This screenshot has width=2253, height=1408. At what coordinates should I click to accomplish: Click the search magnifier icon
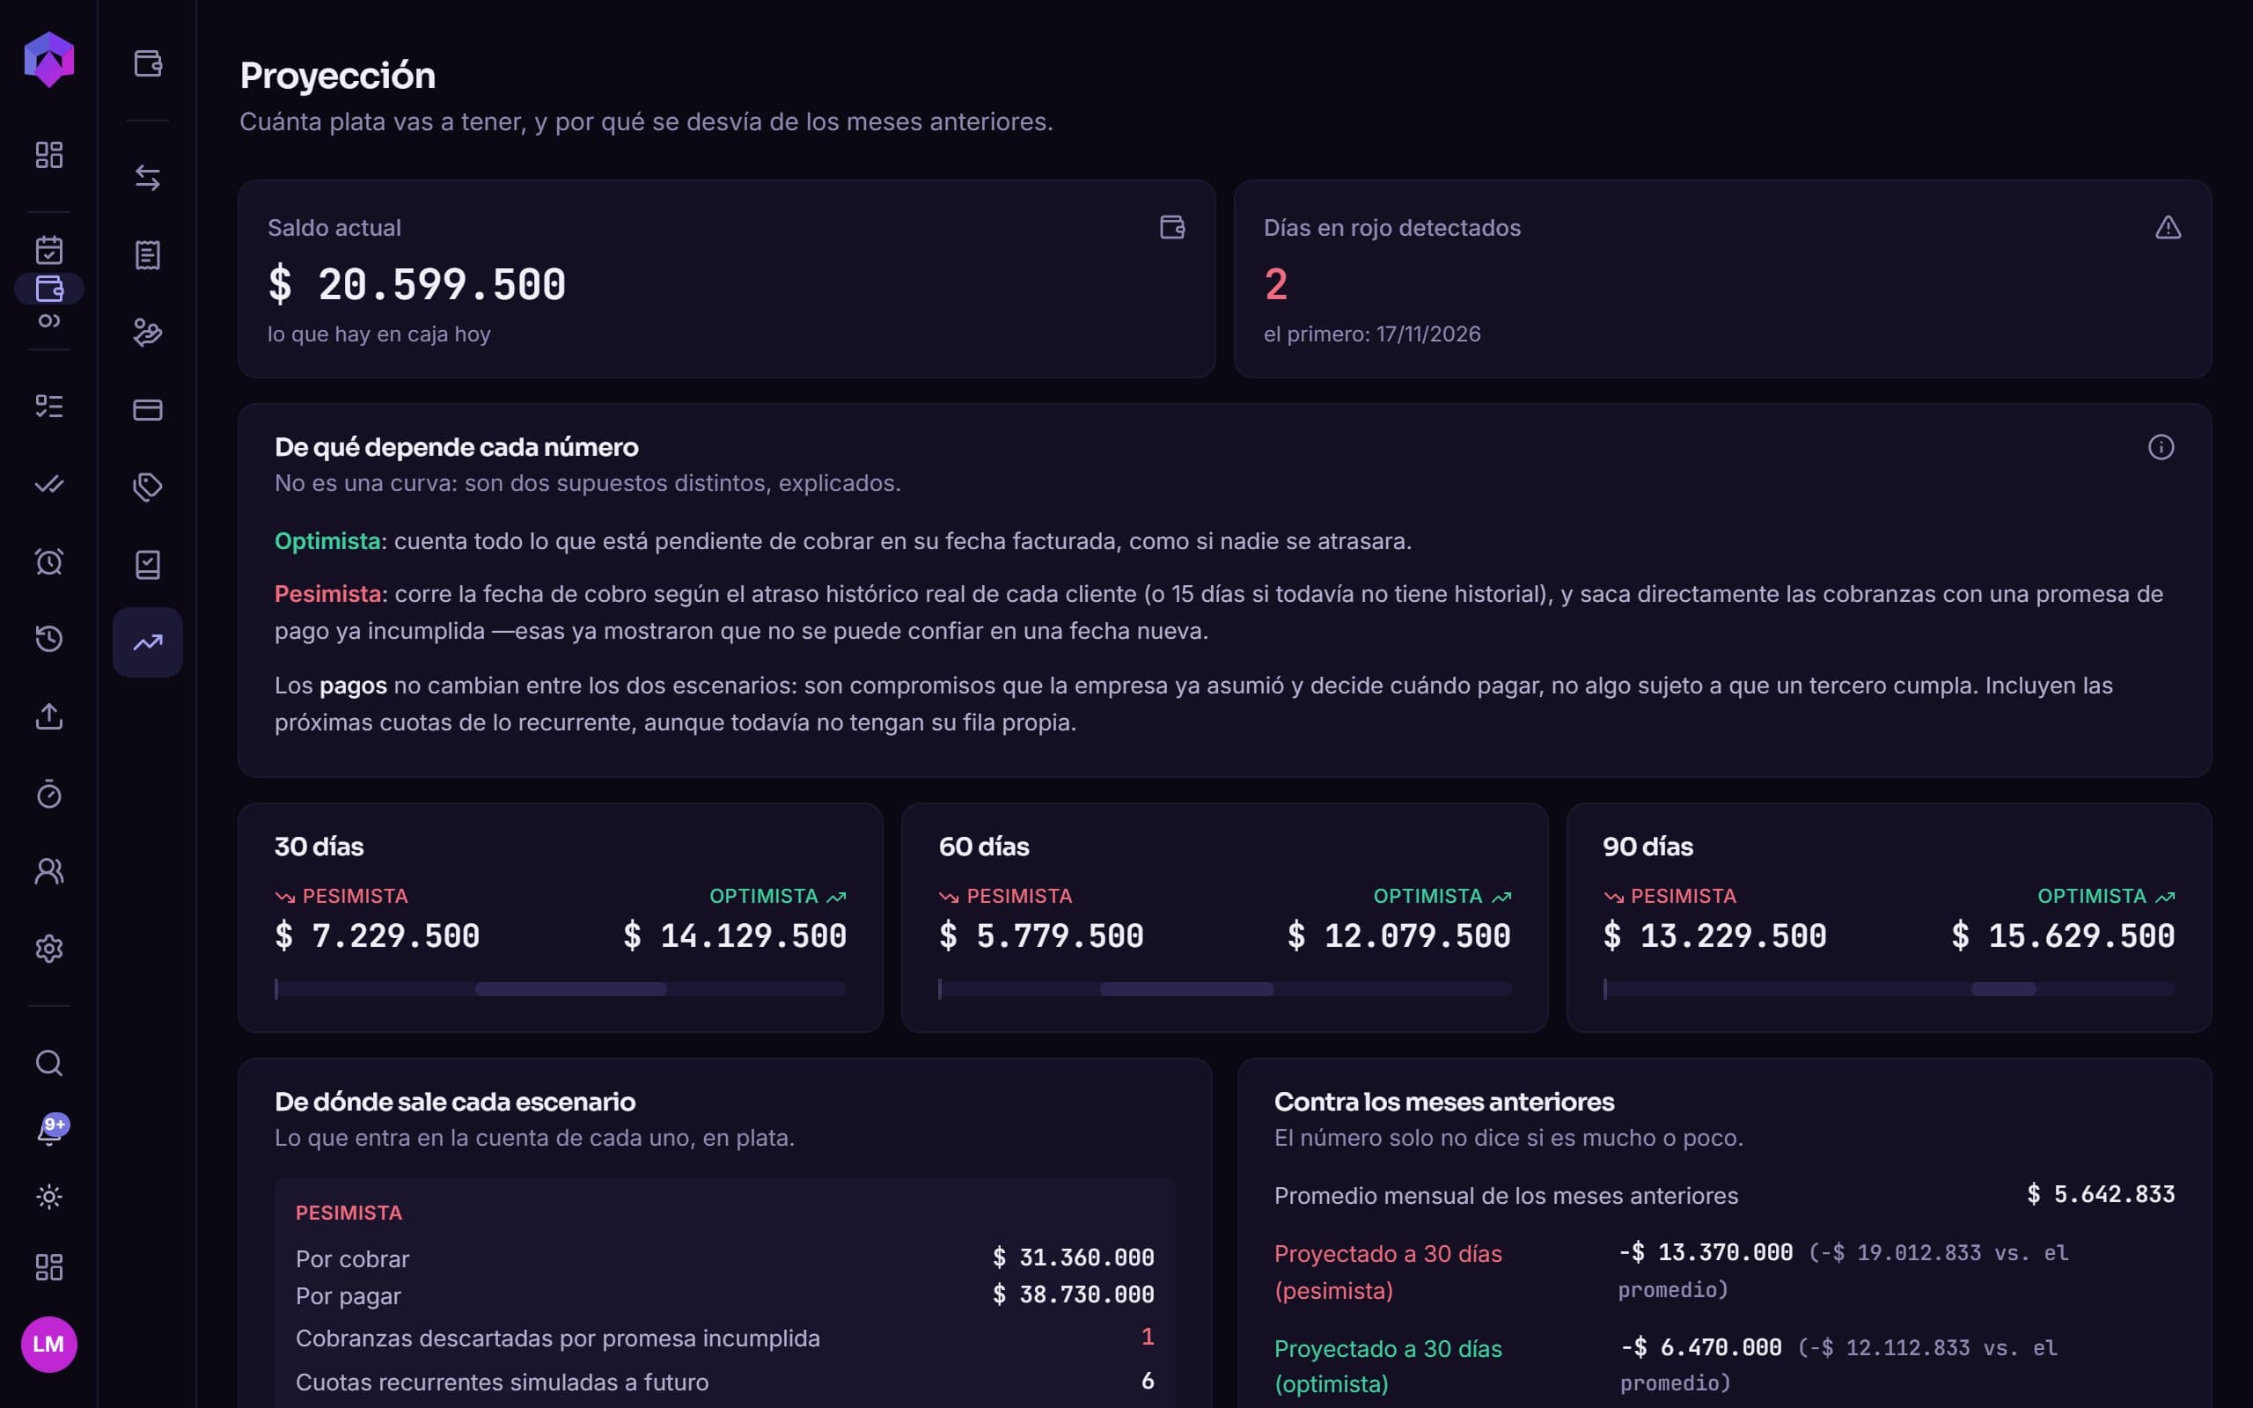click(48, 1062)
